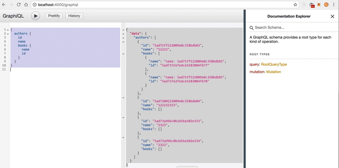Click the schema description paragraph
The image size is (339, 168).
pos(290,40)
